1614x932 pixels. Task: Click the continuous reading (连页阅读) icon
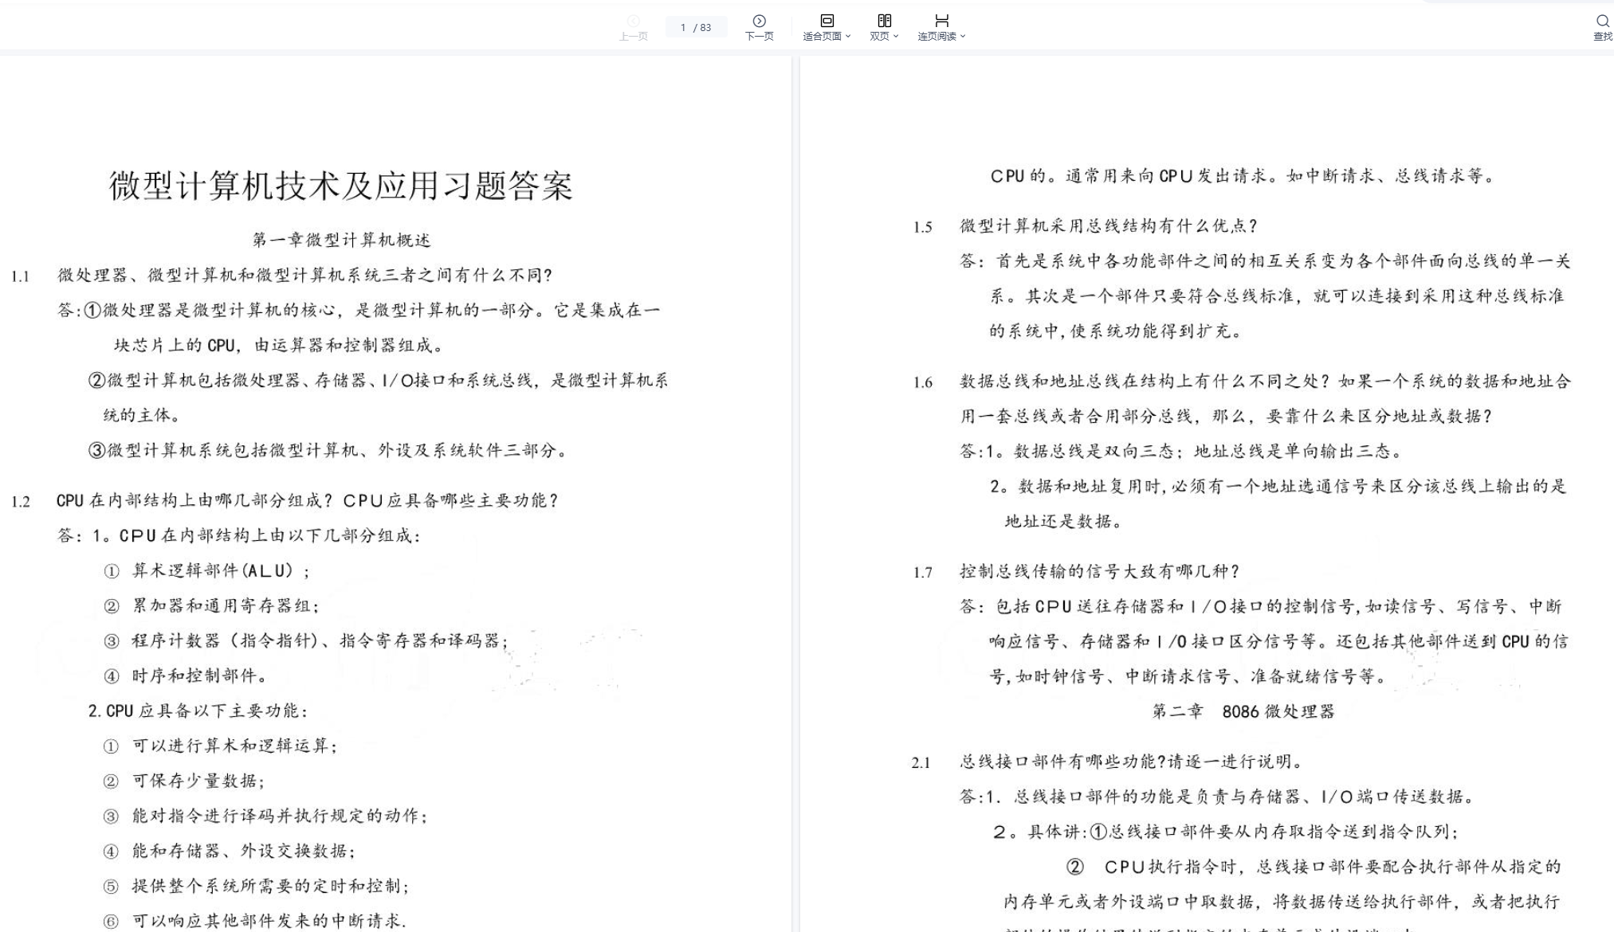click(x=941, y=21)
